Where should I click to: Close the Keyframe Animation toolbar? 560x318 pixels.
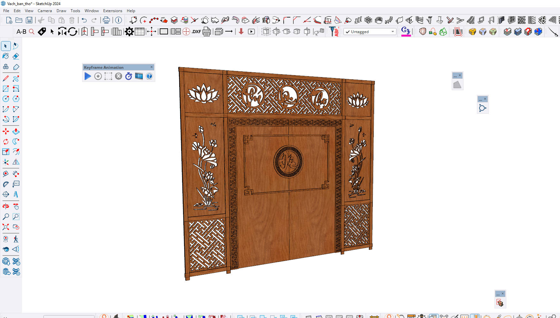(151, 67)
